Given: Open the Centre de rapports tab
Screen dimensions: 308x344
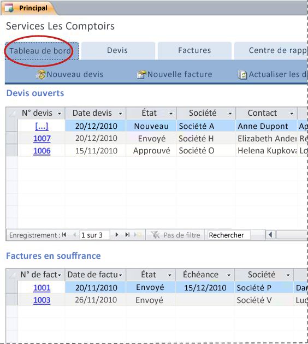Looking at the screenshot, I should tap(271, 50).
